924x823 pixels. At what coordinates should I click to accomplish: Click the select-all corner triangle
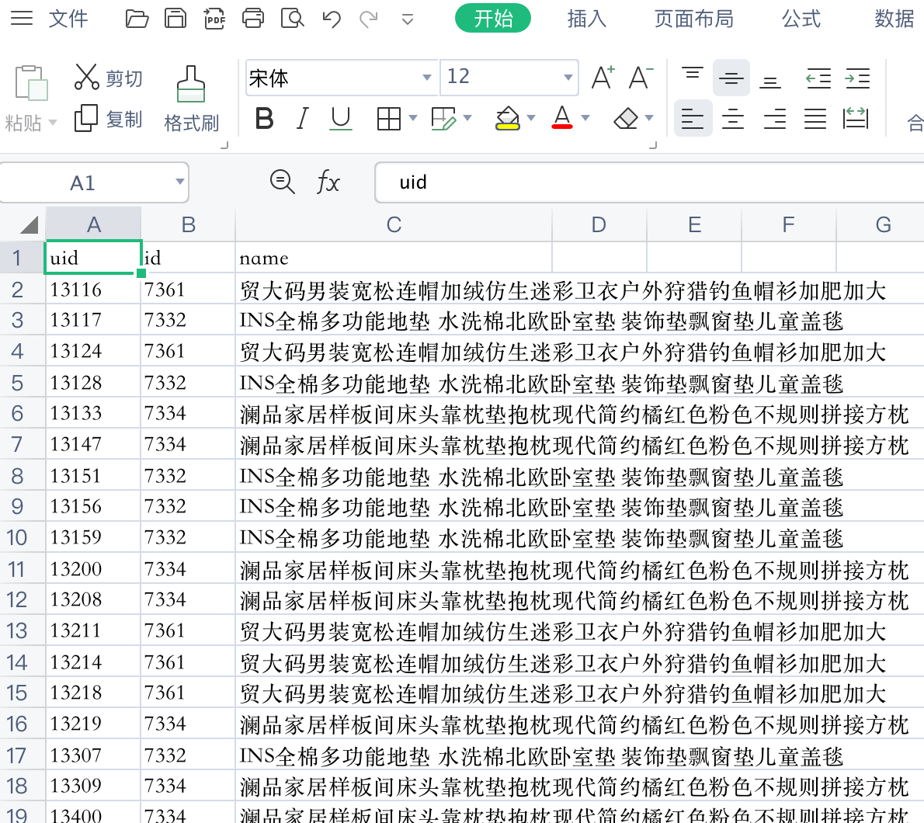[29, 224]
